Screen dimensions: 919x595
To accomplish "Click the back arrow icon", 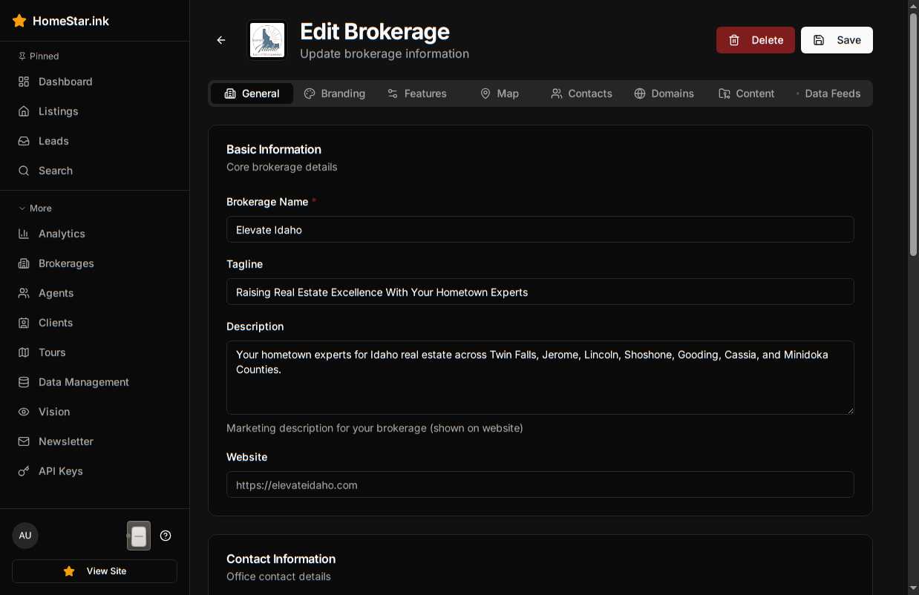I will (221, 40).
